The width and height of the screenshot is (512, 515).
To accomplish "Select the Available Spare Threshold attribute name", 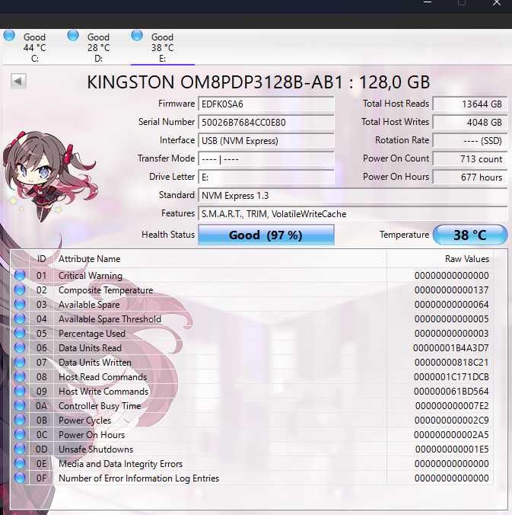I will 110,319.
